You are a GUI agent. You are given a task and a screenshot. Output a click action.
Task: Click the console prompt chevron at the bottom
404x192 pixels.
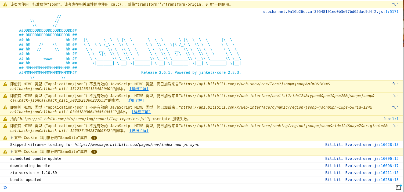[5, 187]
